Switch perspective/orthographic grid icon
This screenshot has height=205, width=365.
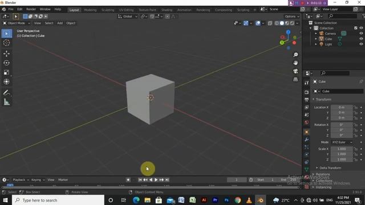[295, 80]
